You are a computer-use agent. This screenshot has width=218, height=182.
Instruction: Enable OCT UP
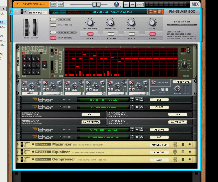click(x=132, y=34)
